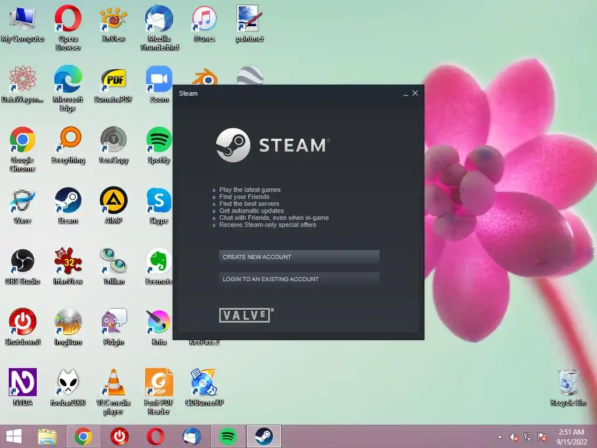Click the muted volume tray icon
Image resolution: width=597 pixels, height=448 pixels.
pyautogui.click(x=514, y=437)
